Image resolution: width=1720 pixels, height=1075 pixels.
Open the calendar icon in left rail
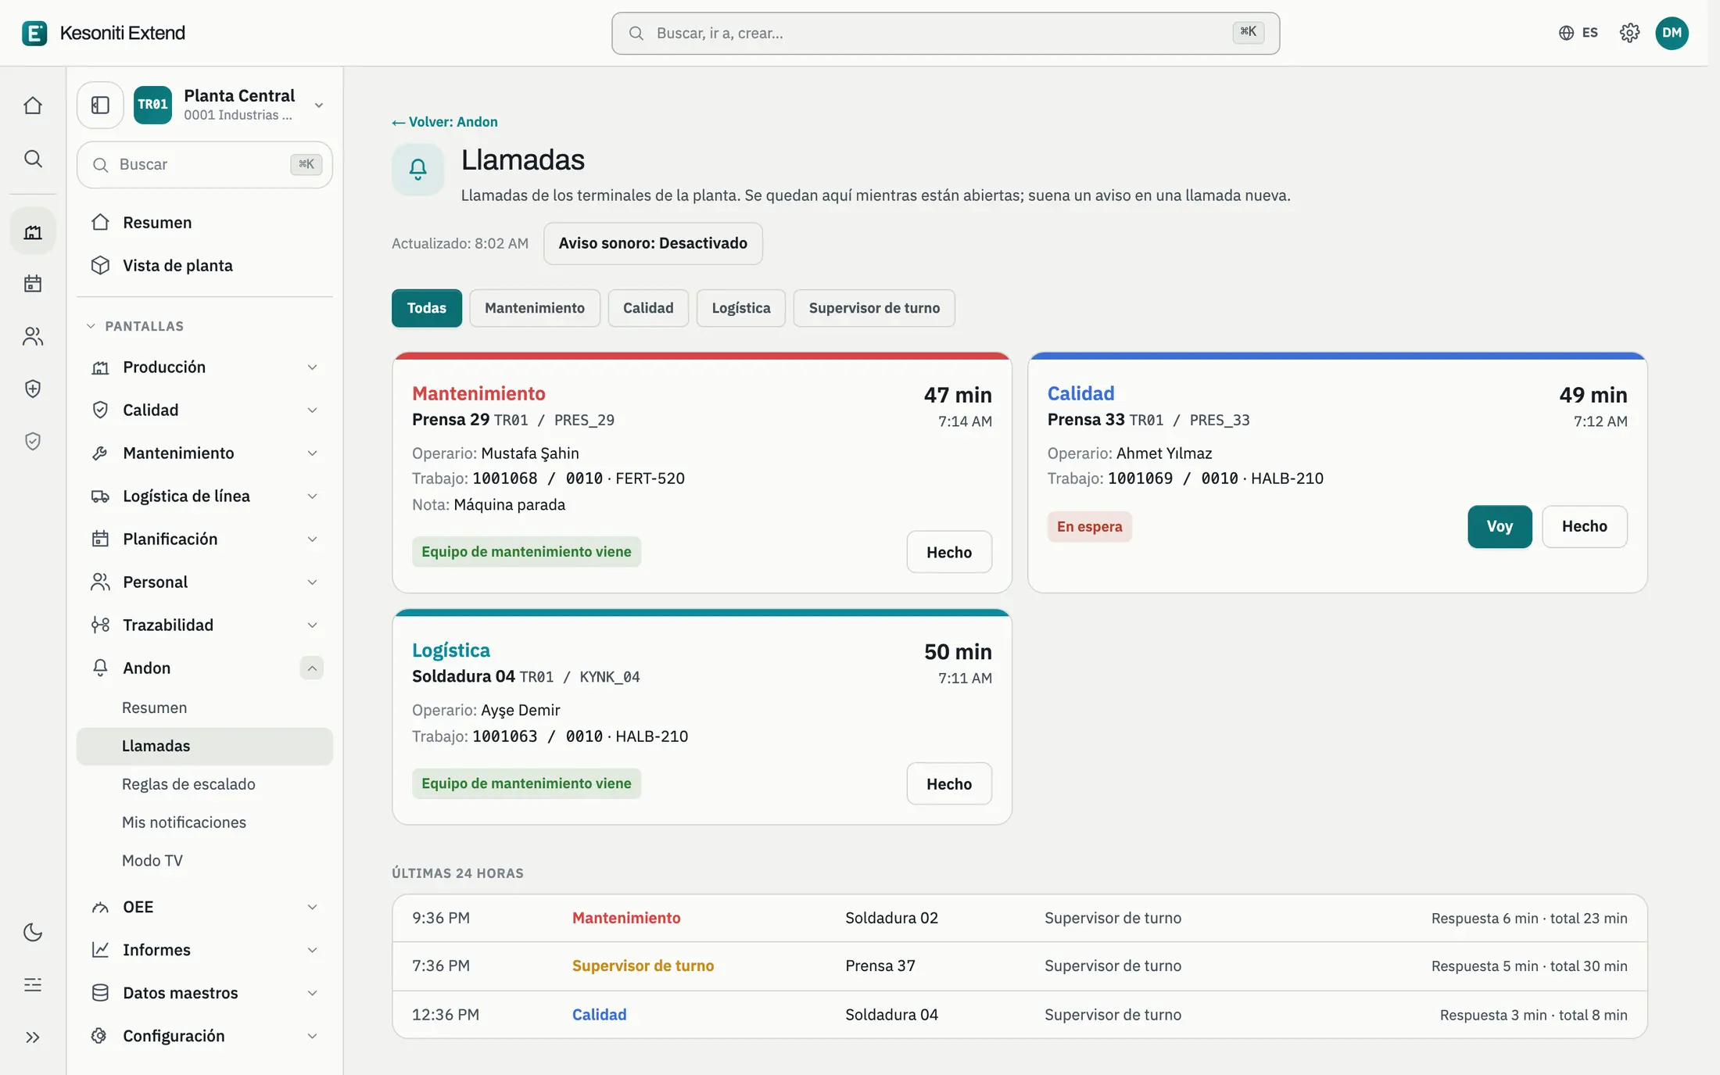(x=33, y=283)
